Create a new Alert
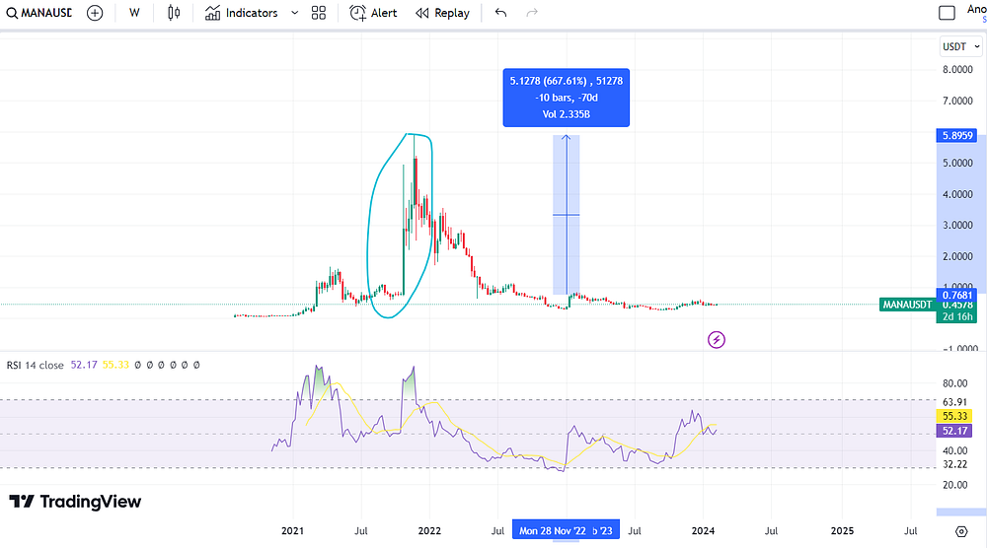The image size is (987, 548). click(x=373, y=13)
